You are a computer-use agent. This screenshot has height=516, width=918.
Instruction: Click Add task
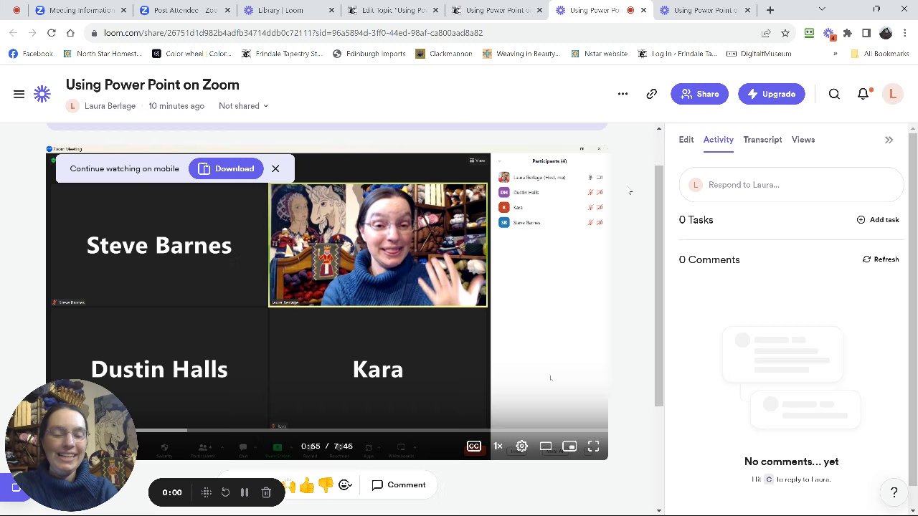pos(878,220)
